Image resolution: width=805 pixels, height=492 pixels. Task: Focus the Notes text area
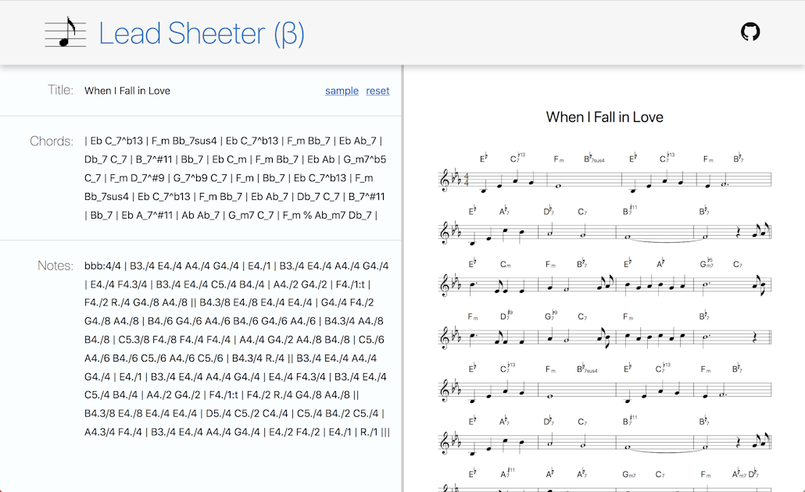(x=237, y=349)
